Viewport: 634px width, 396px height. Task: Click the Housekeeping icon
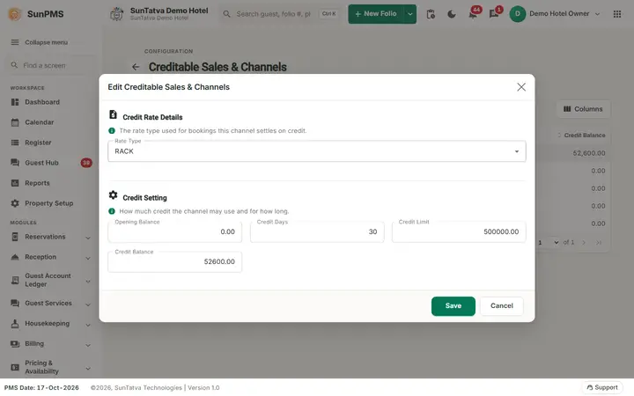pos(15,323)
